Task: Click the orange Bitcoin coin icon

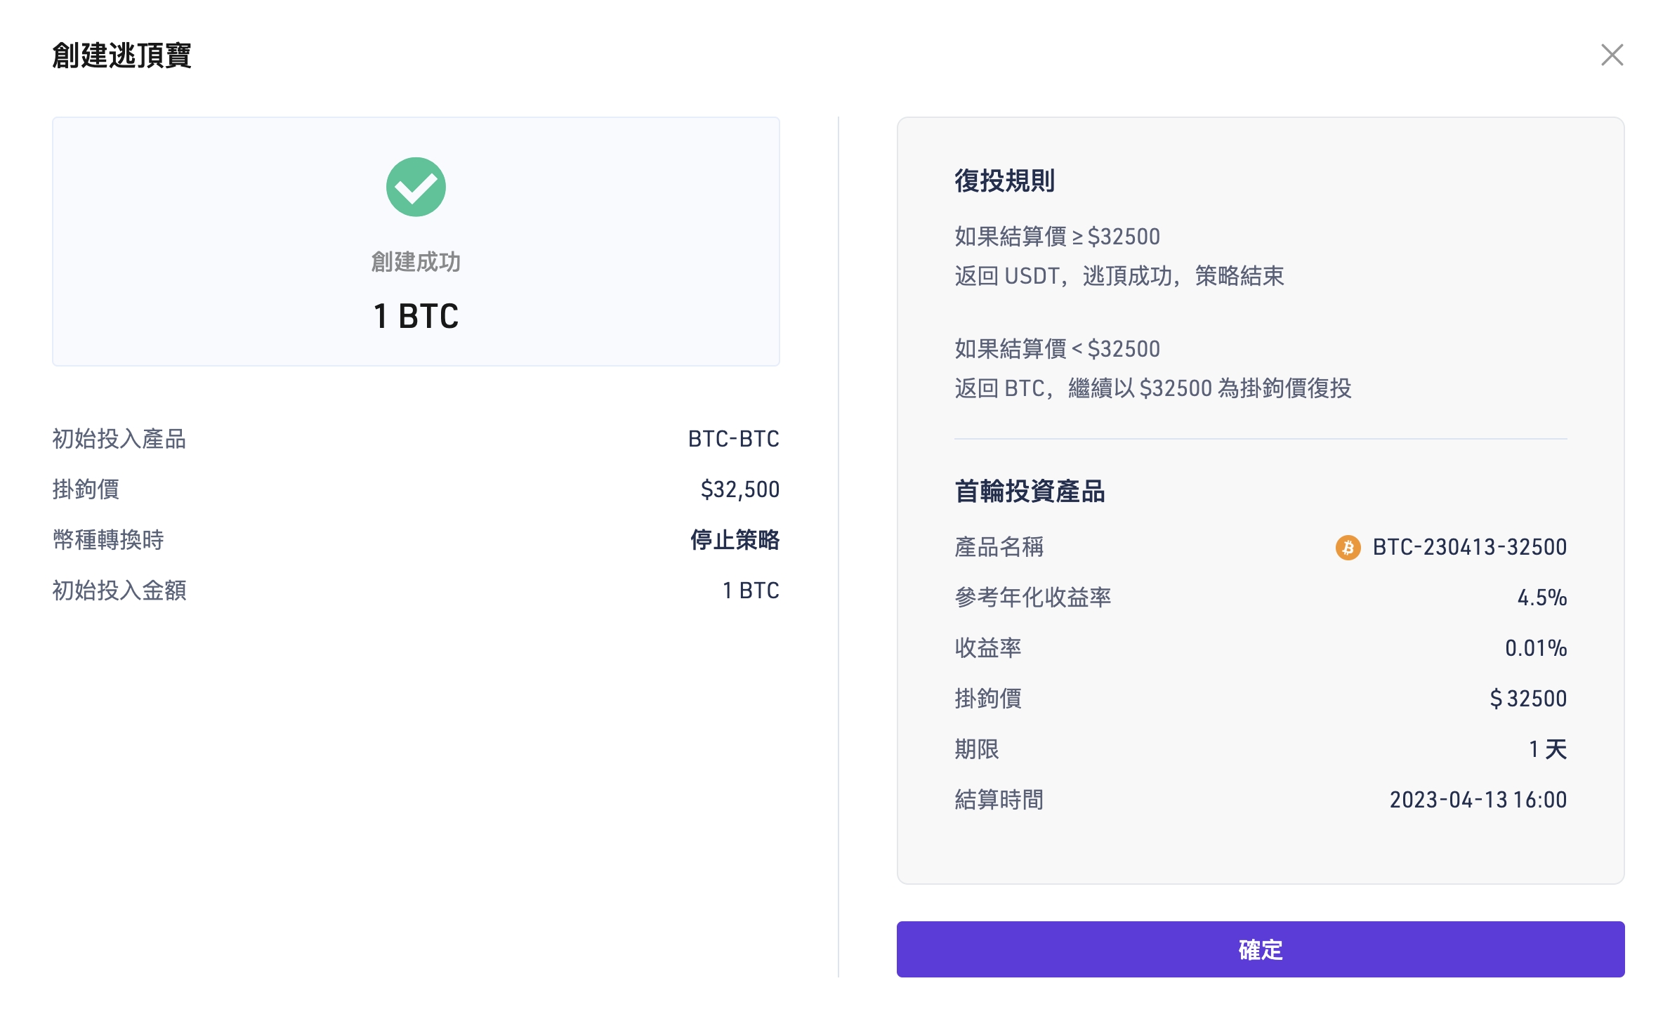Action: [1347, 547]
